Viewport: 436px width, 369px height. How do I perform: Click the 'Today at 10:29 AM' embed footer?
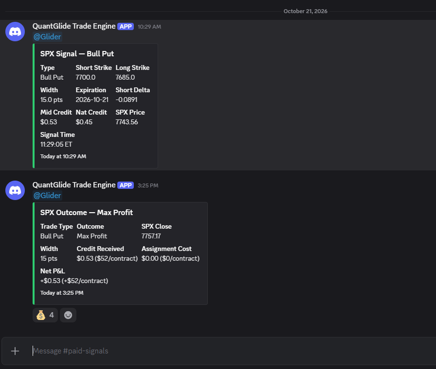coord(63,156)
